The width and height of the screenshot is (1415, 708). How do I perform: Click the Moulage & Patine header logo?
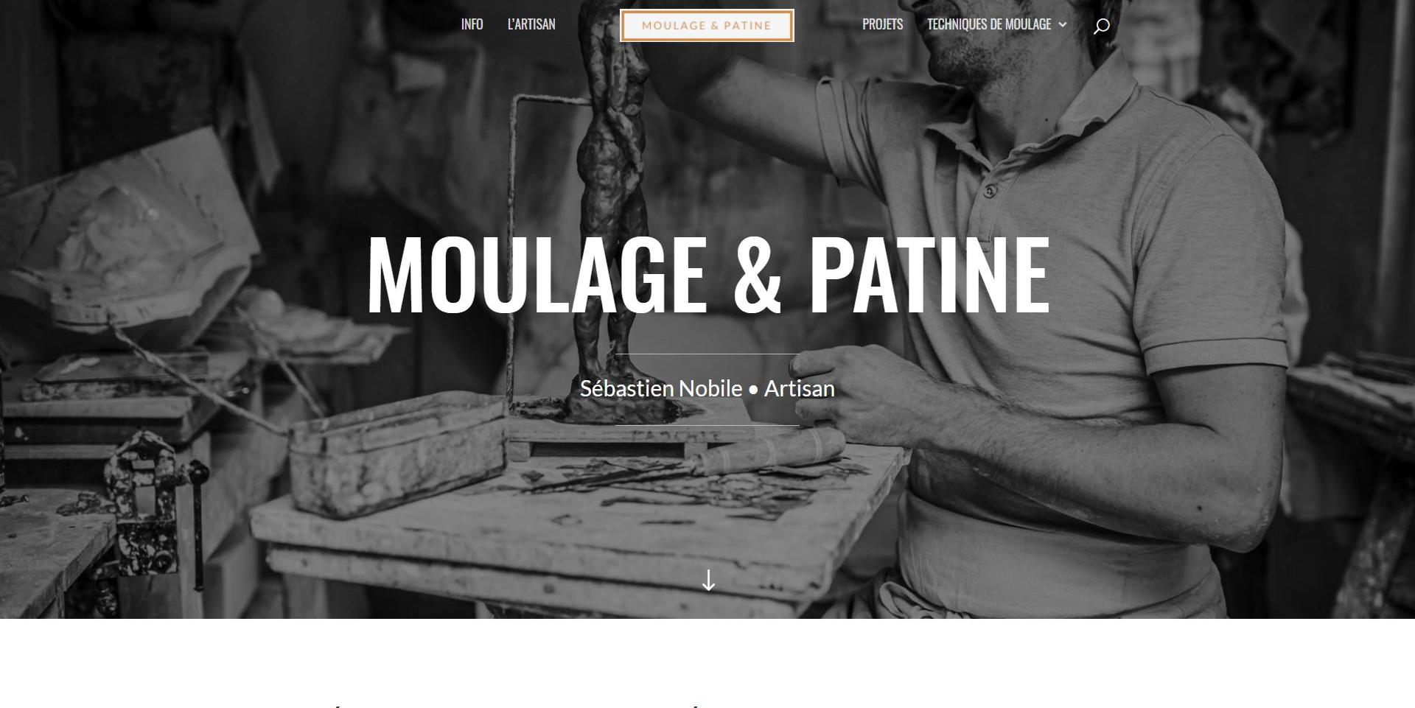[707, 26]
